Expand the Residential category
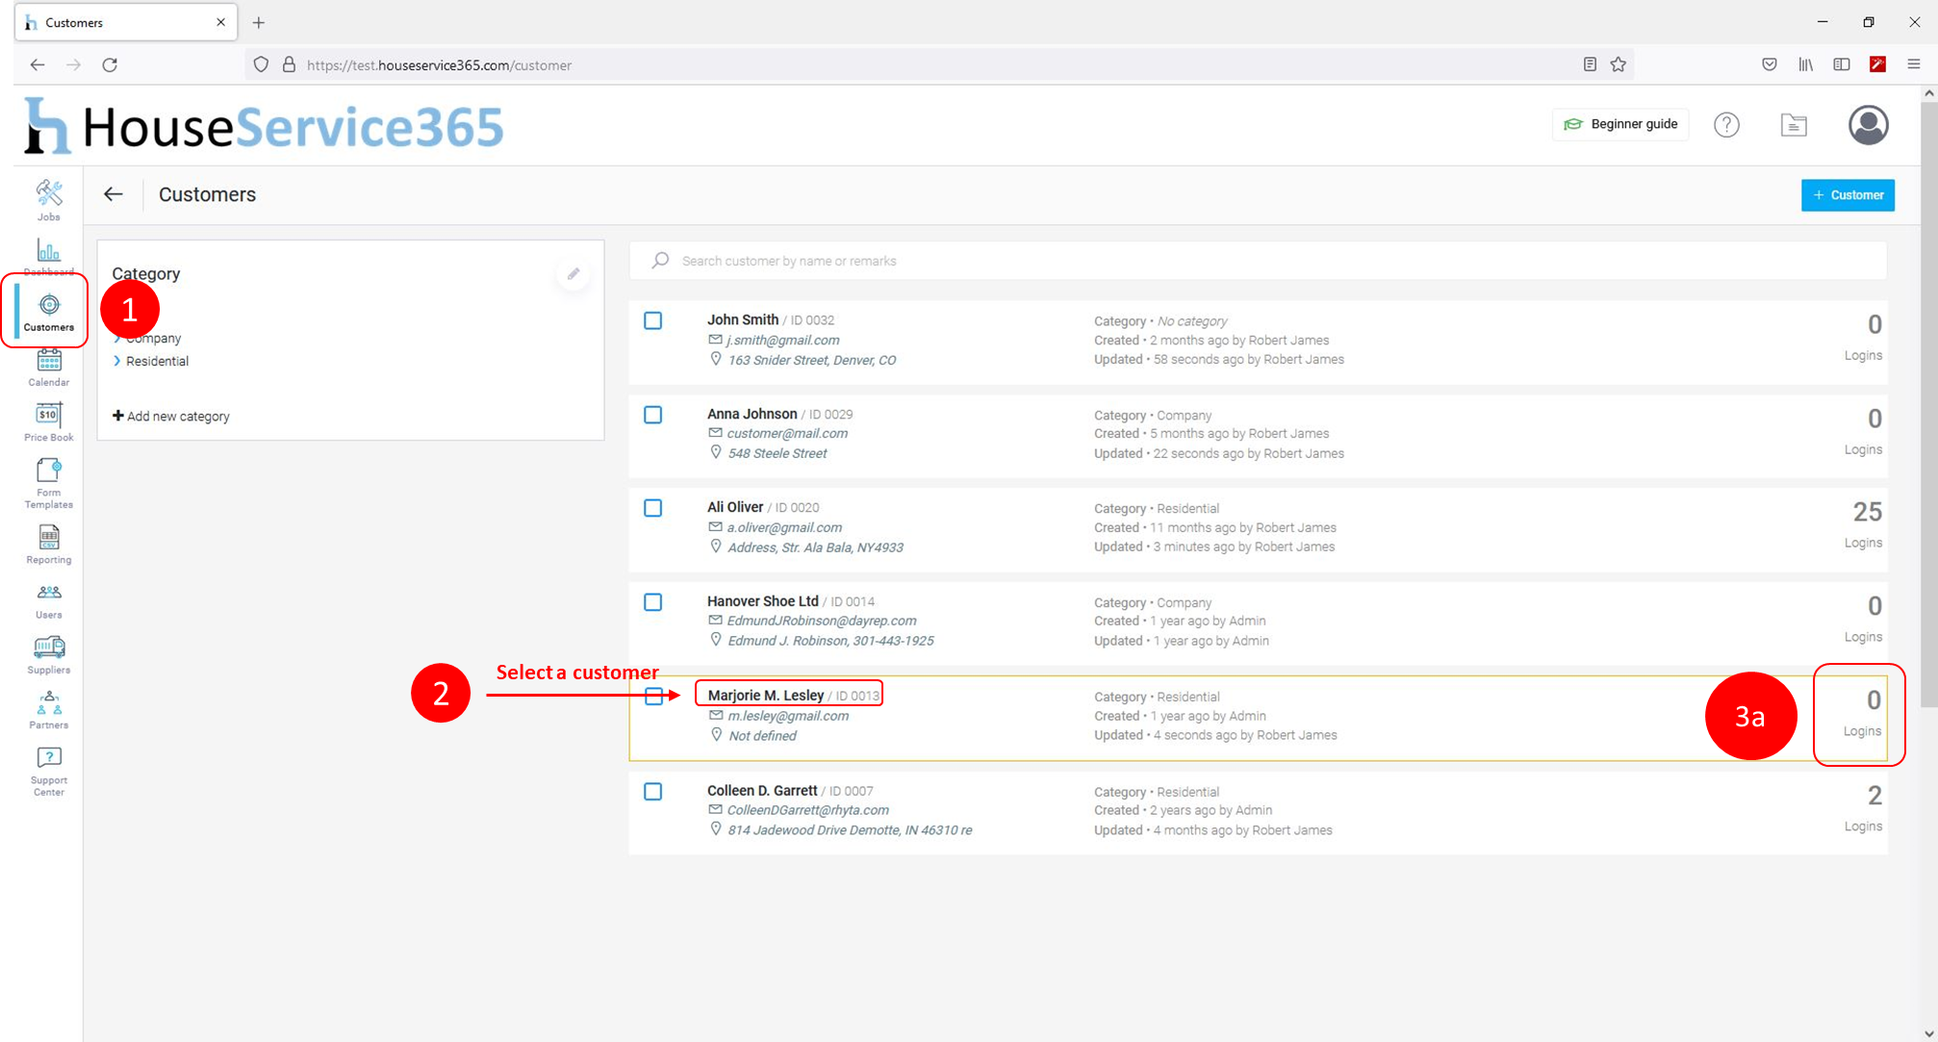Image resolution: width=1938 pixels, height=1042 pixels. click(157, 361)
